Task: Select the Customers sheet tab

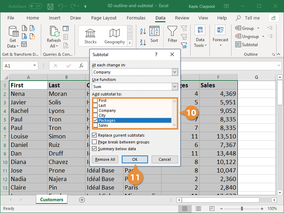Action: pos(51,200)
